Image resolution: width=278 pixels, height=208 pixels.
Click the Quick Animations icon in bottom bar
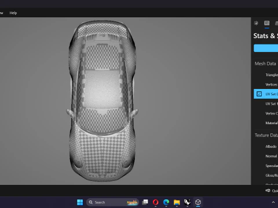click(268, 191)
